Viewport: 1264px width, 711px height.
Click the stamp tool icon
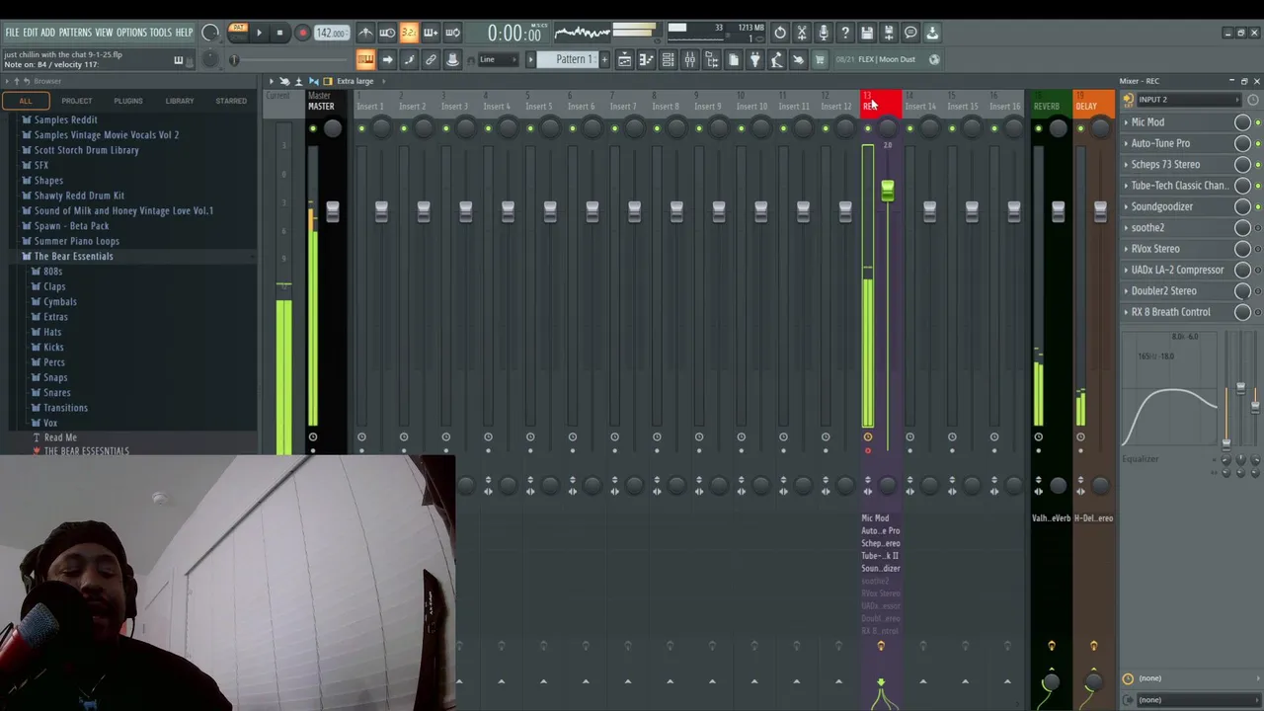[x=452, y=60]
